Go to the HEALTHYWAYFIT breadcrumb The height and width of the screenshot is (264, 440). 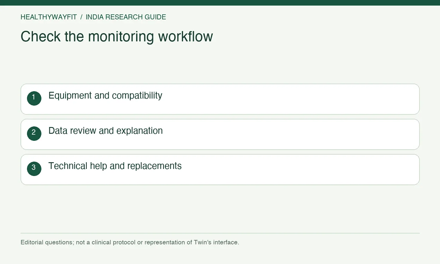click(49, 17)
